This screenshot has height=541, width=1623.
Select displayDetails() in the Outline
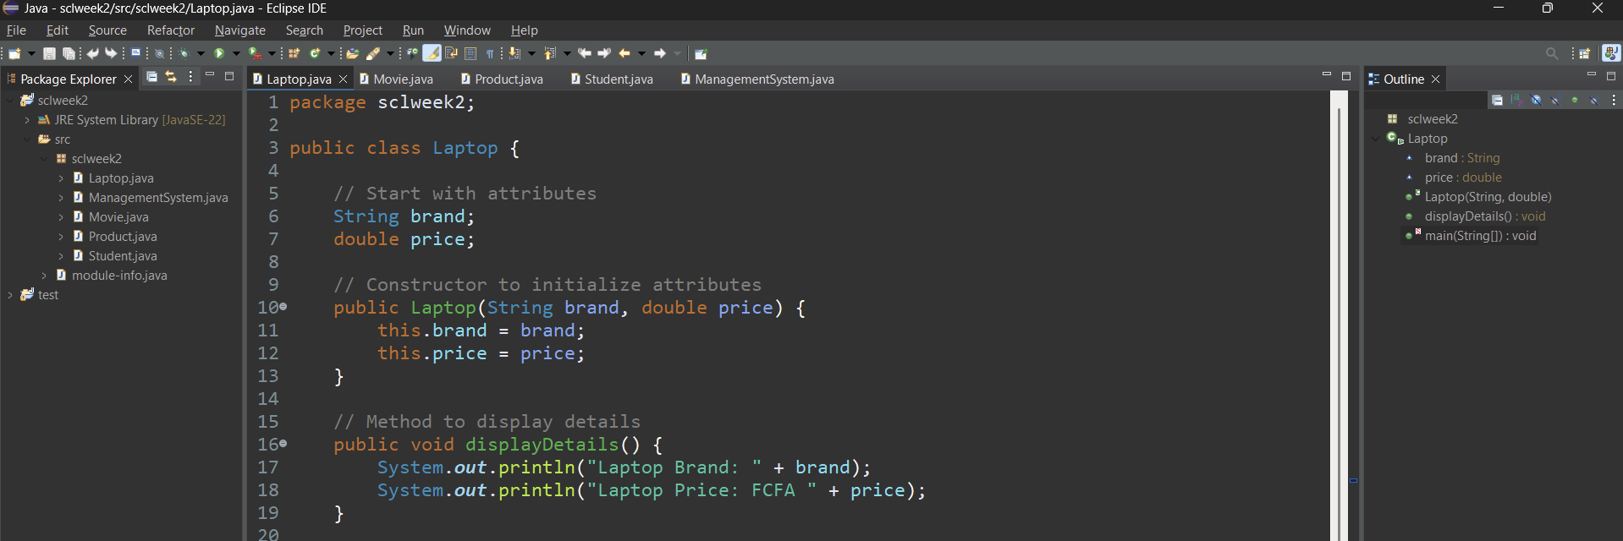pyautogui.click(x=1474, y=216)
